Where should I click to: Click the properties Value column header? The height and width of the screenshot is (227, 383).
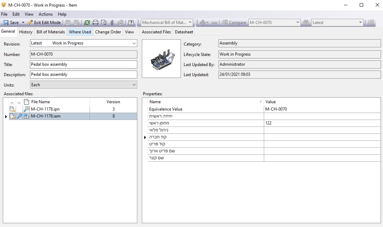click(322, 102)
